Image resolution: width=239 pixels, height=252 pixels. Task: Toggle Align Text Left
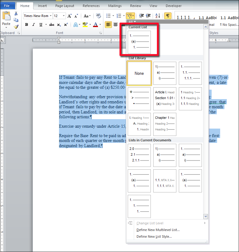108,25
